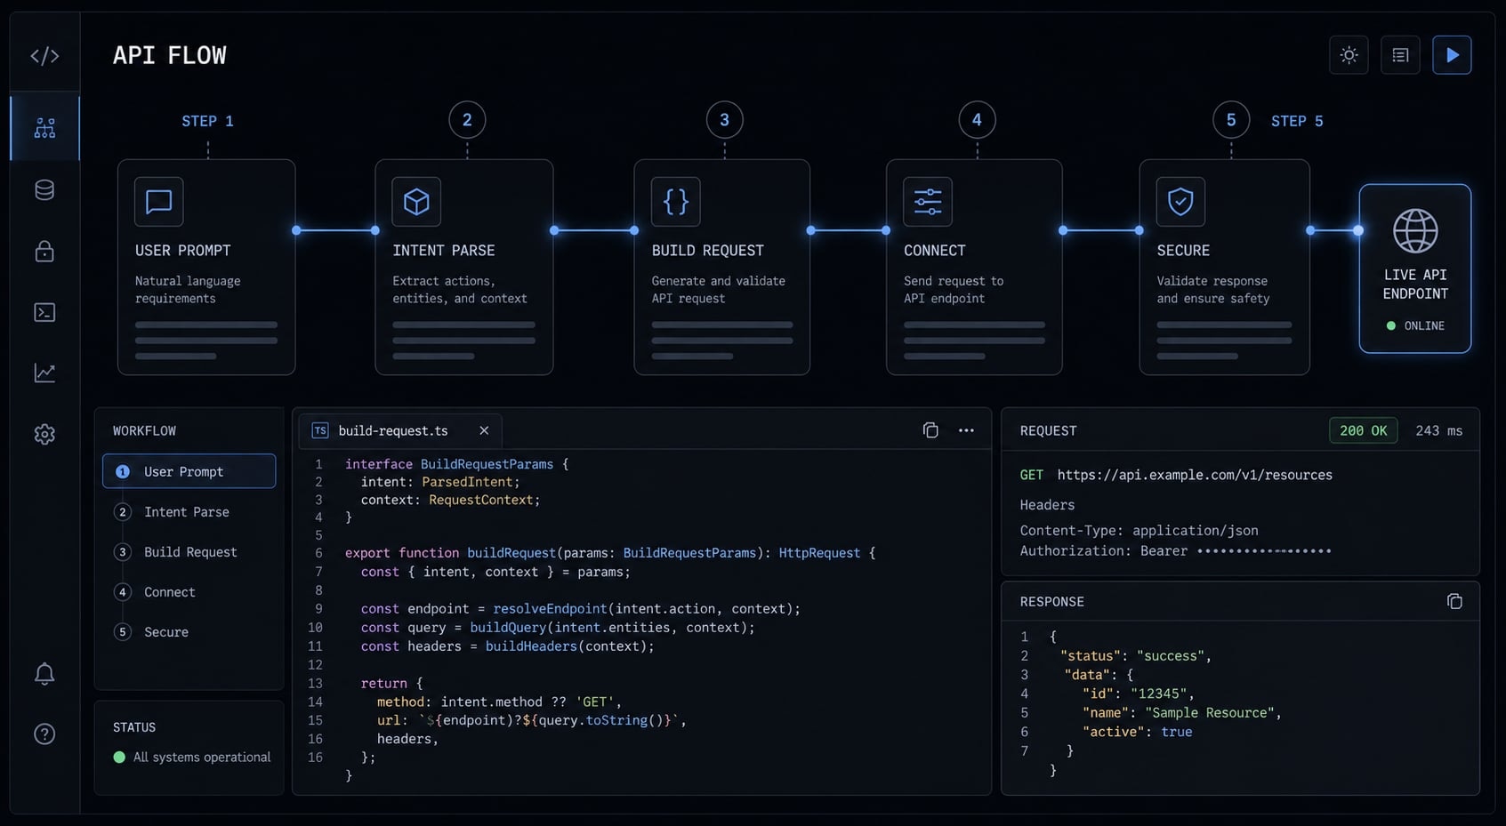This screenshot has height=826, width=1506.
Task: Click the Secure shield check icon
Action: [1180, 202]
